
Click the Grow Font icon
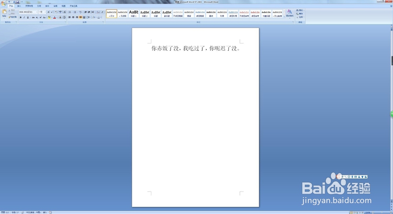[x=48, y=12]
